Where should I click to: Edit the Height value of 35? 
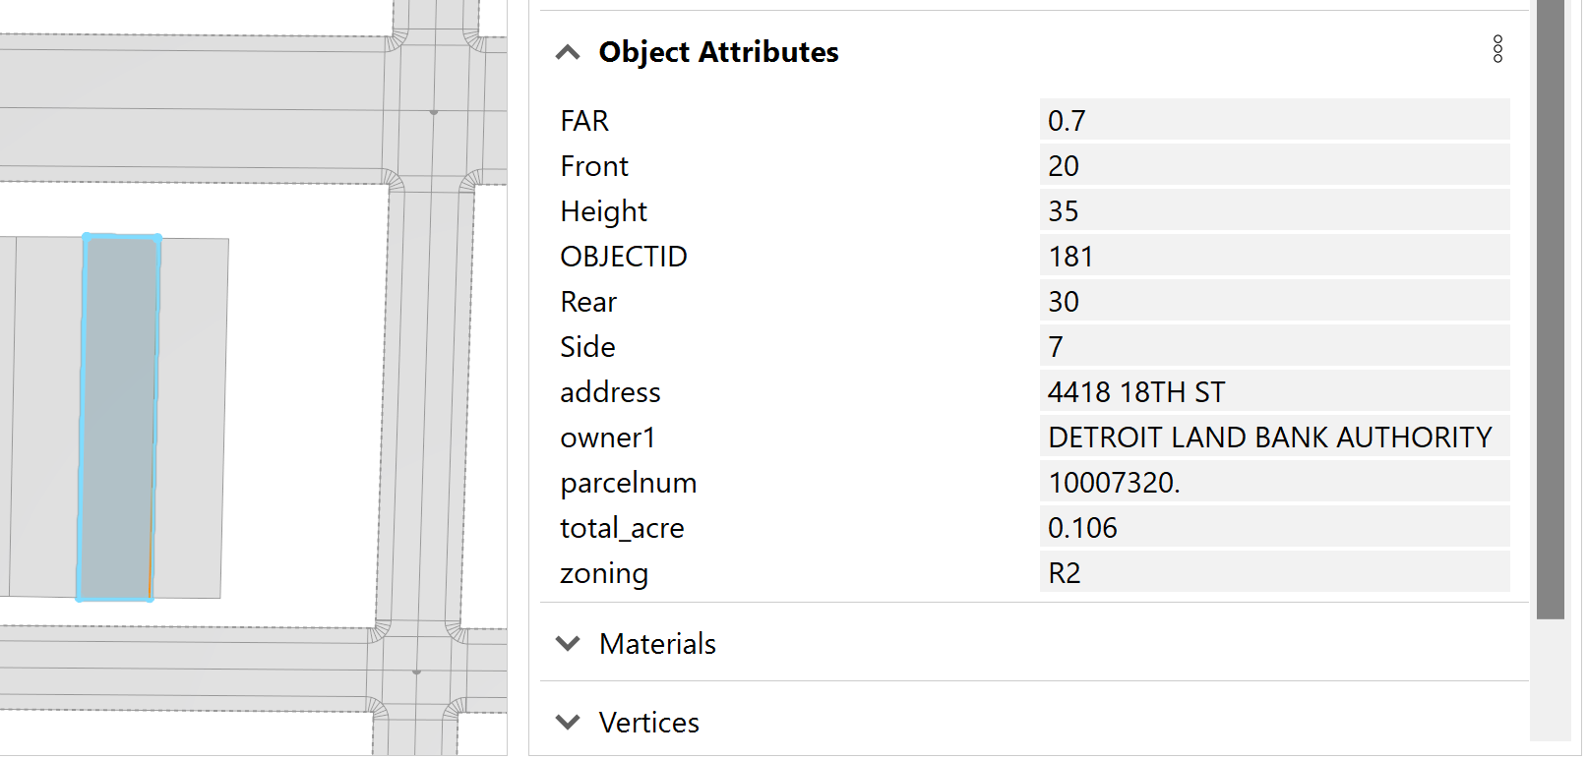pyautogui.click(x=1273, y=209)
